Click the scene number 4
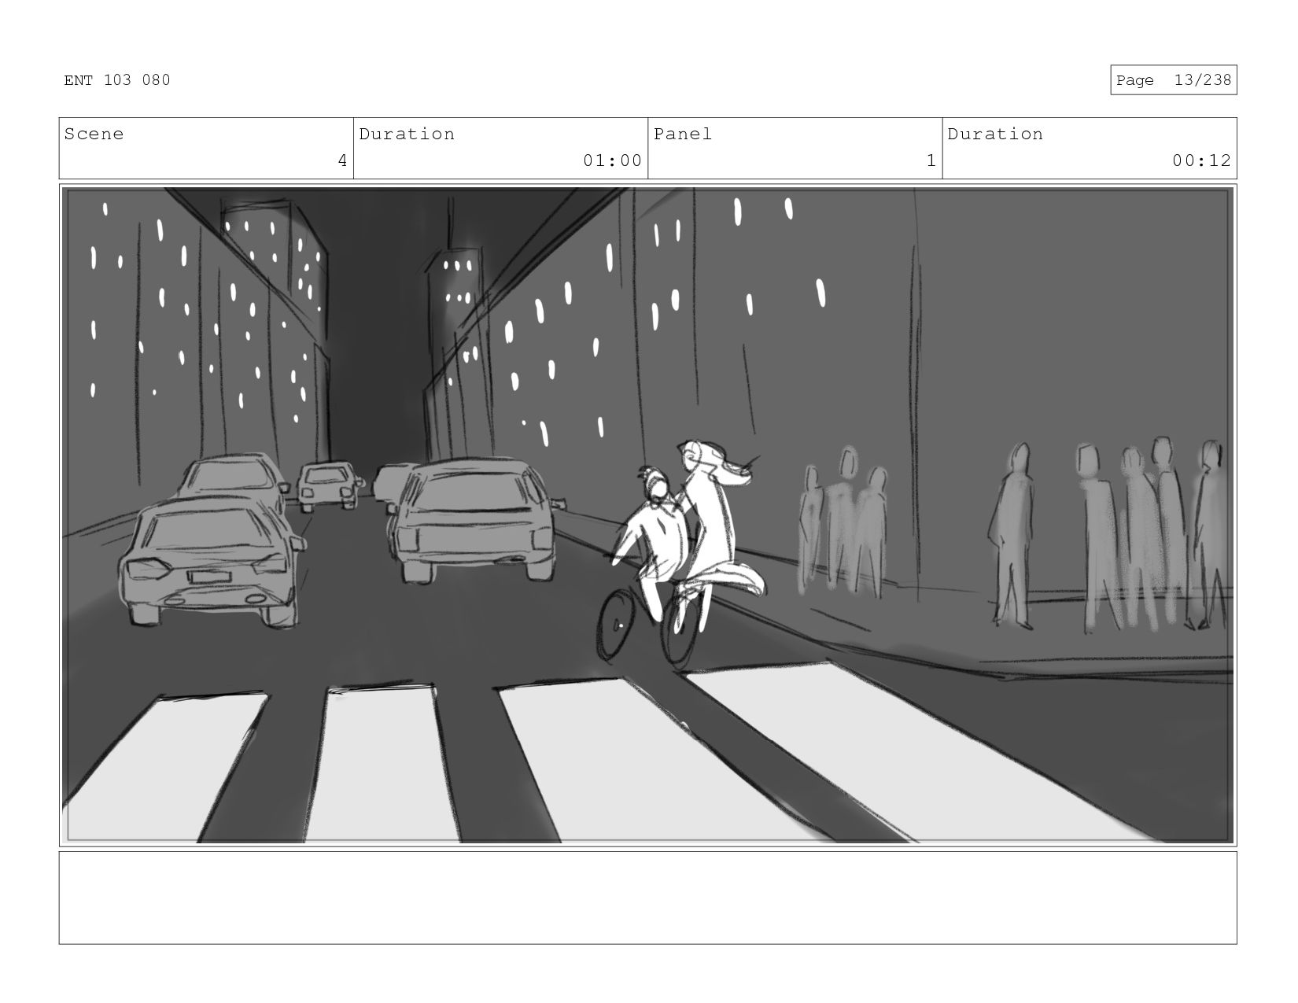Image resolution: width=1298 pixels, height=1003 pixels. (342, 161)
